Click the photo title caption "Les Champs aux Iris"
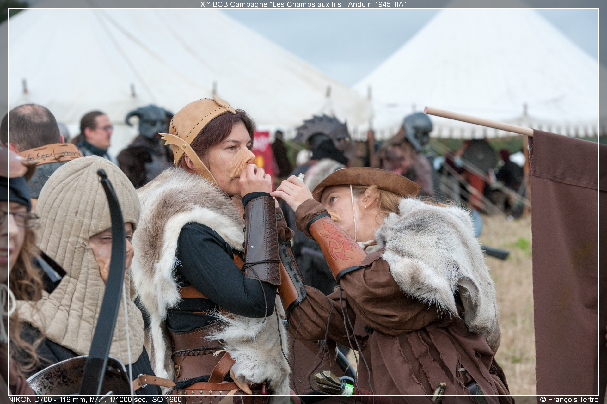 tap(303, 4)
